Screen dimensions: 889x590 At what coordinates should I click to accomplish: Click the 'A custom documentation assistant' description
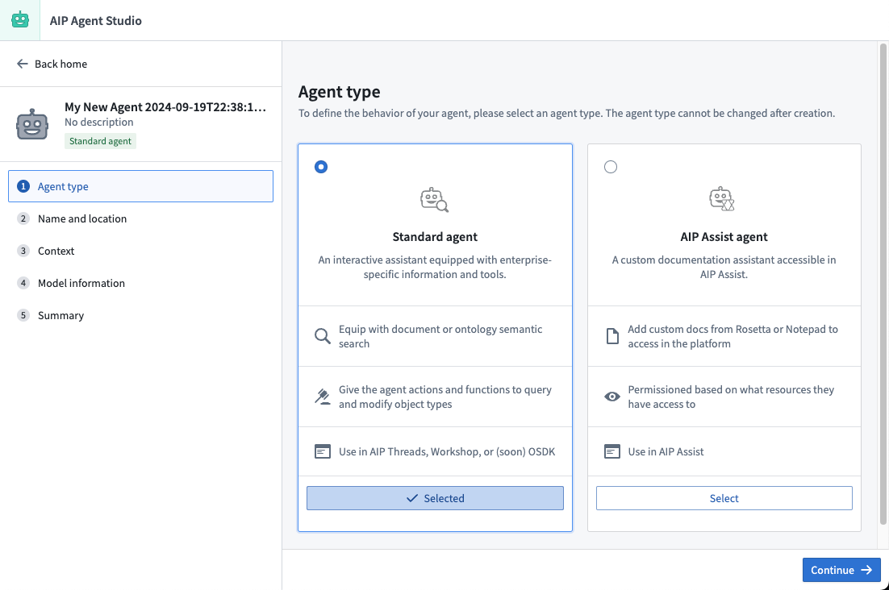(x=724, y=268)
